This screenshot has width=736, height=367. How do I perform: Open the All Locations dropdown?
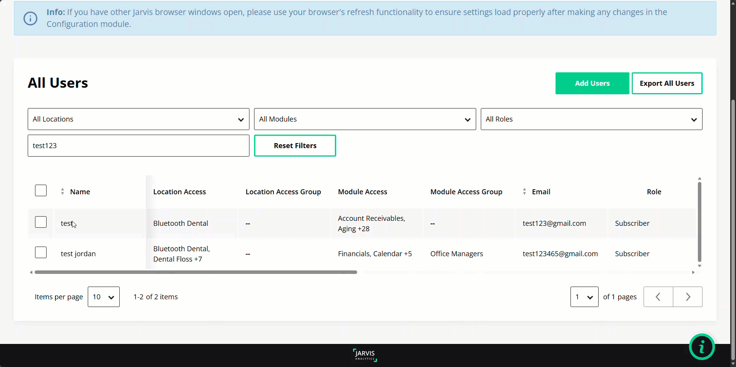tap(138, 119)
